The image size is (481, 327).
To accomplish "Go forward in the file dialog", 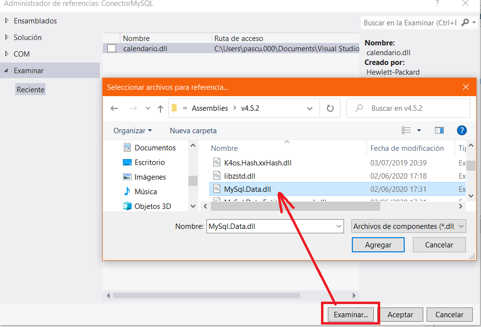I will (x=133, y=108).
